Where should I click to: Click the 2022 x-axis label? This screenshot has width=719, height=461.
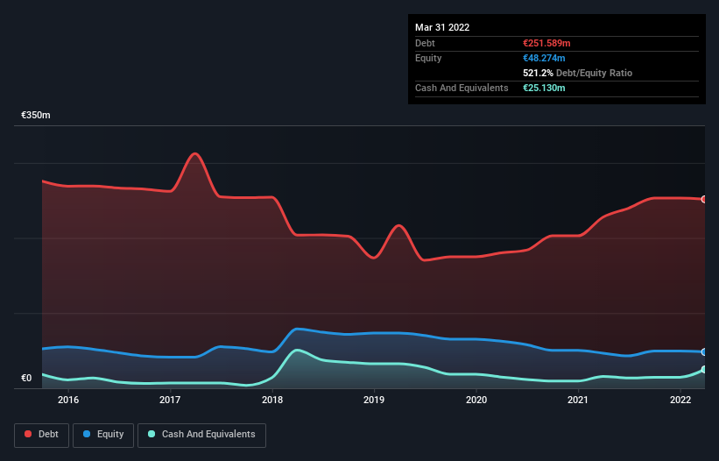680,400
